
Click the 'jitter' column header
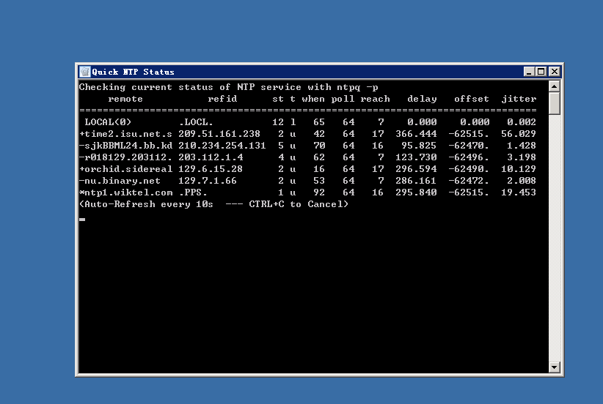coord(519,99)
